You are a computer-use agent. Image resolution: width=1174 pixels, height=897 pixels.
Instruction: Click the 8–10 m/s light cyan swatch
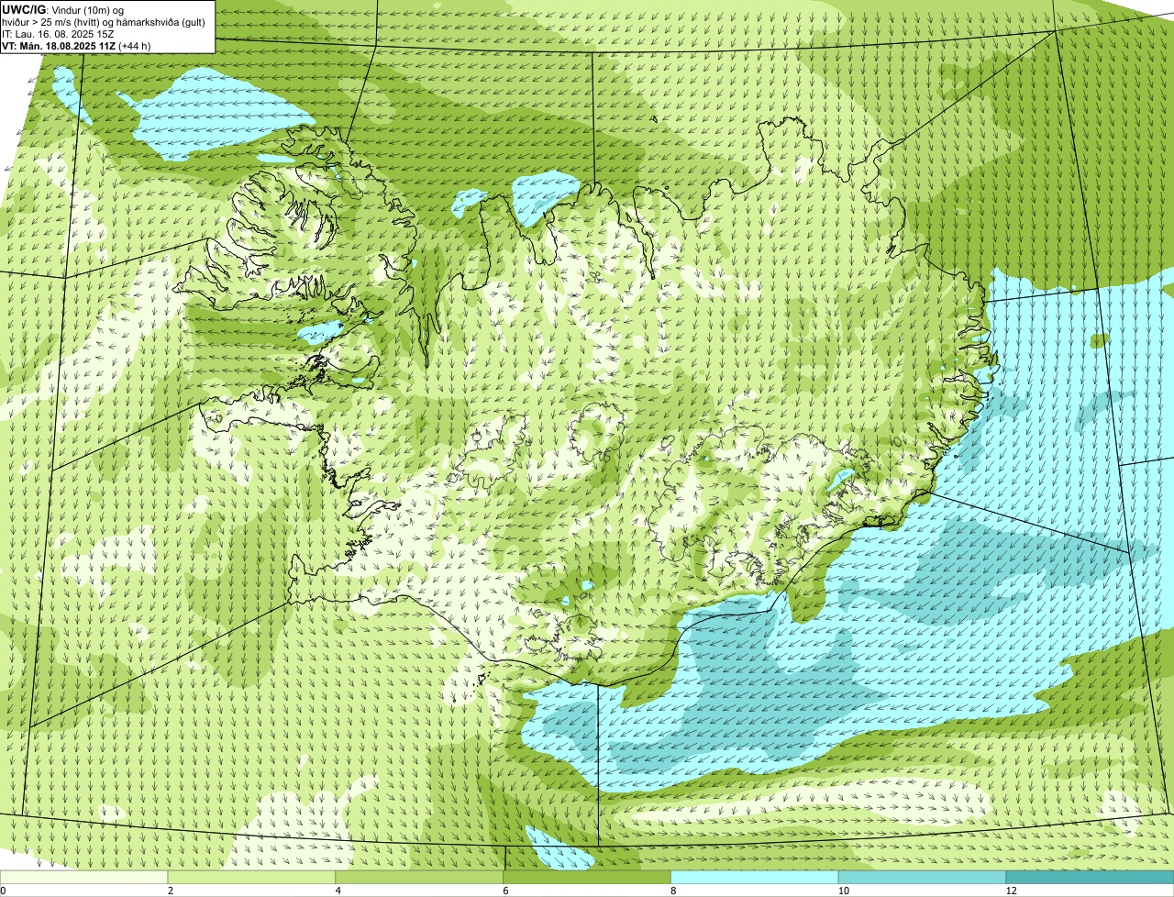(x=756, y=877)
